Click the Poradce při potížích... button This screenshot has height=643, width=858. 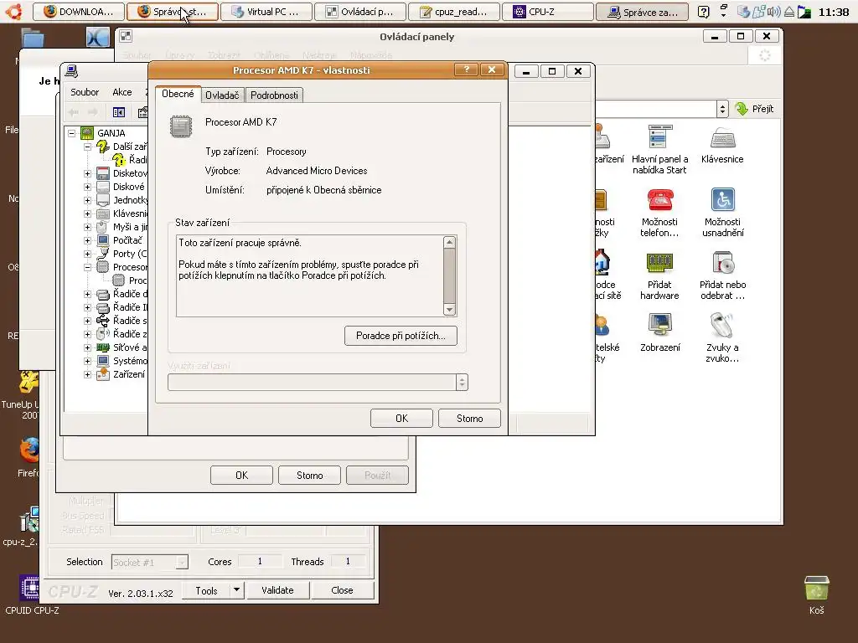coord(401,336)
